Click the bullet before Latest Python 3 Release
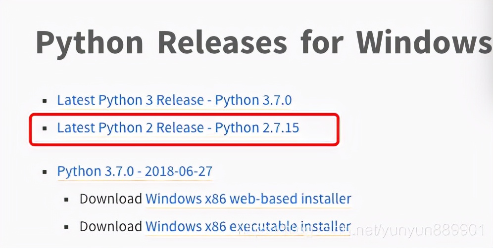493x248 pixels. [45, 101]
